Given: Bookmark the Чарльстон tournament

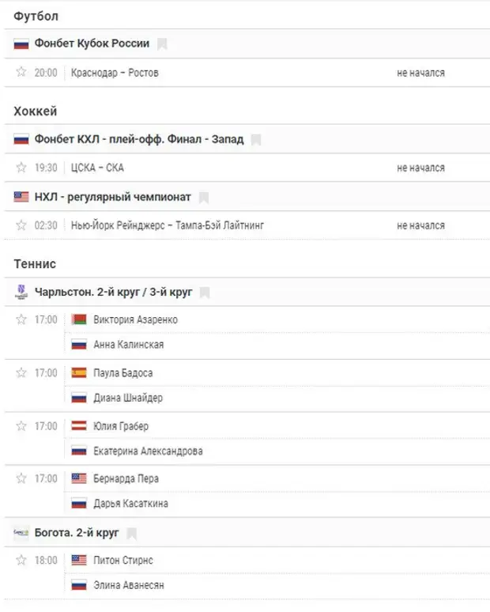Looking at the screenshot, I should pyautogui.click(x=205, y=292).
